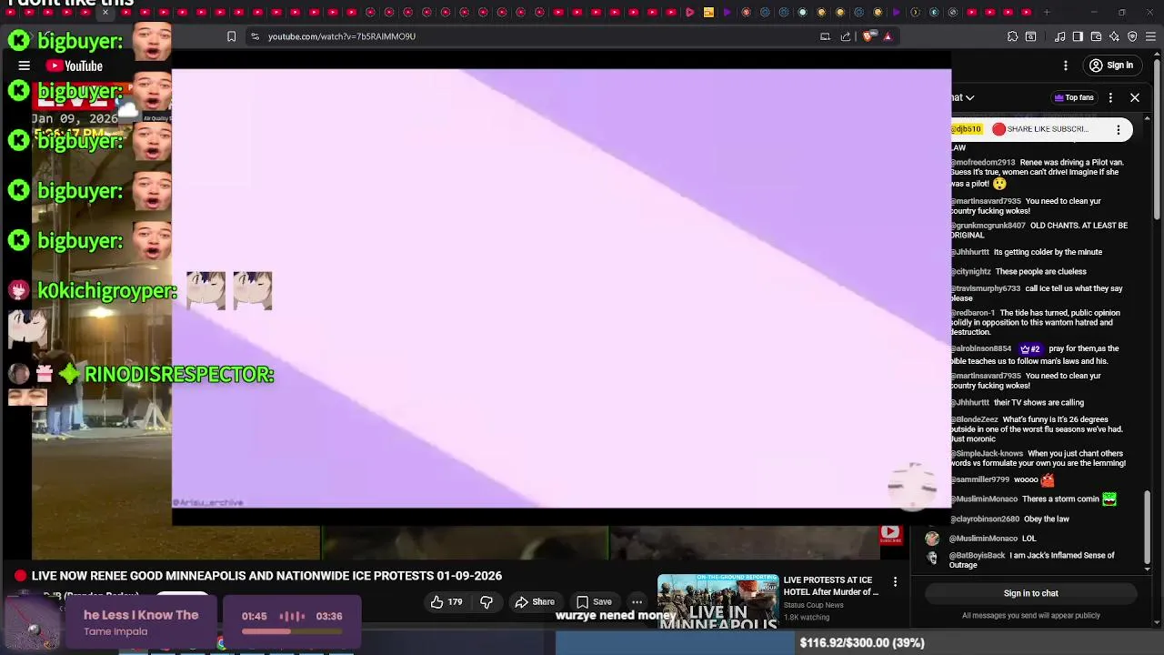The image size is (1164, 655).
Task: Open a new browser tab with plus
Action: pyautogui.click(x=1047, y=12)
